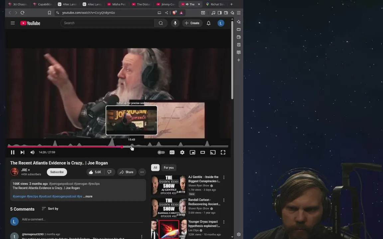
Task: Share the video using Share button
Action: pos(127,172)
